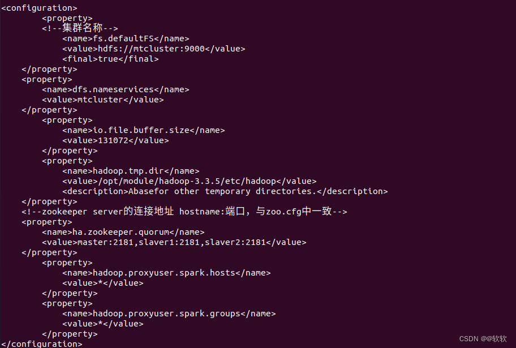
Task: Click the 131072 value line
Action: coord(115,140)
